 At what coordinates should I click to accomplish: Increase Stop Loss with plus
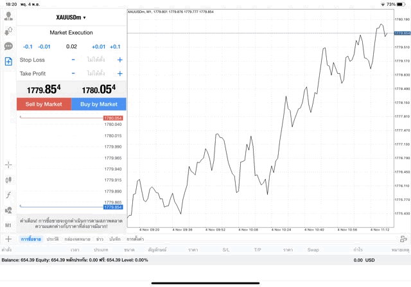click(120, 60)
